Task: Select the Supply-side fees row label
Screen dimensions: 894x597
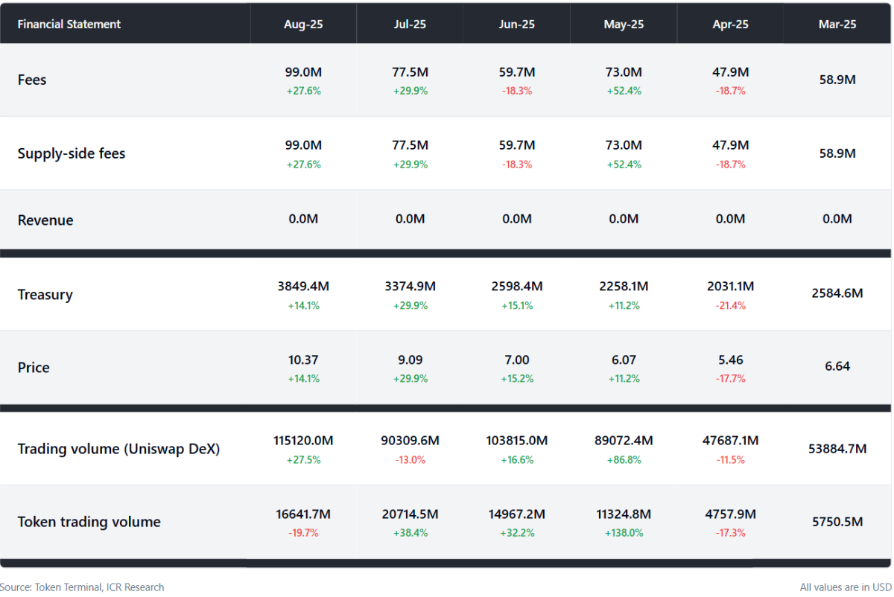Action: point(72,153)
